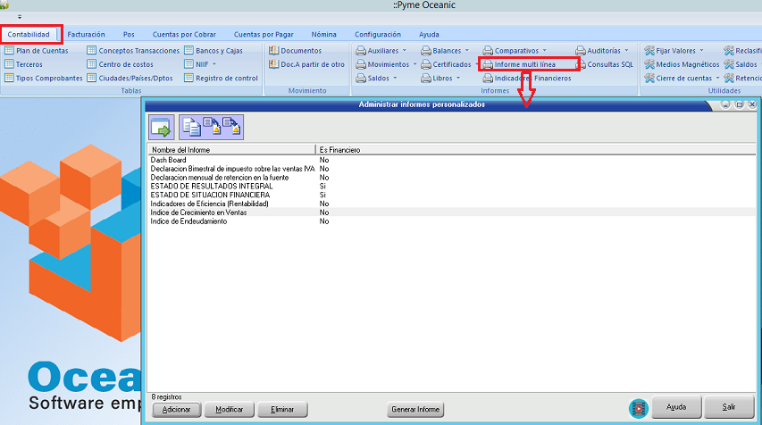Click the green arrow export icon
Image resolution: width=762 pixels, height=425 pixels.
[x=161, y=128]
